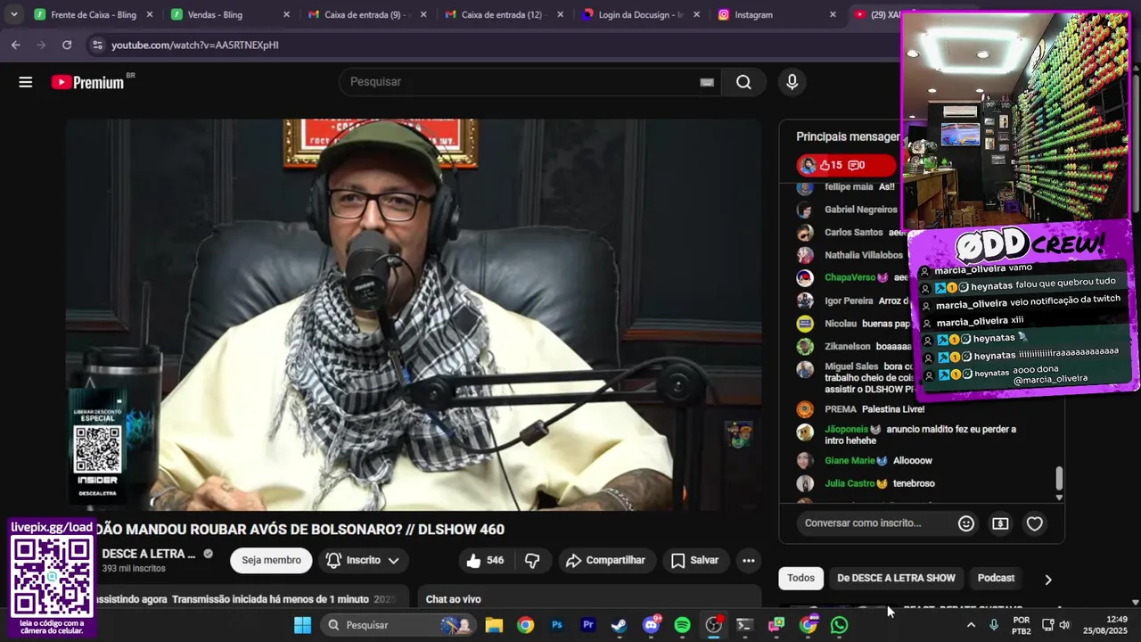The width and height of the screenshot is (1141, 642).
Task: Click the YouTube search magnifier button
Action: pyautogui.click(x=743, y=82)
